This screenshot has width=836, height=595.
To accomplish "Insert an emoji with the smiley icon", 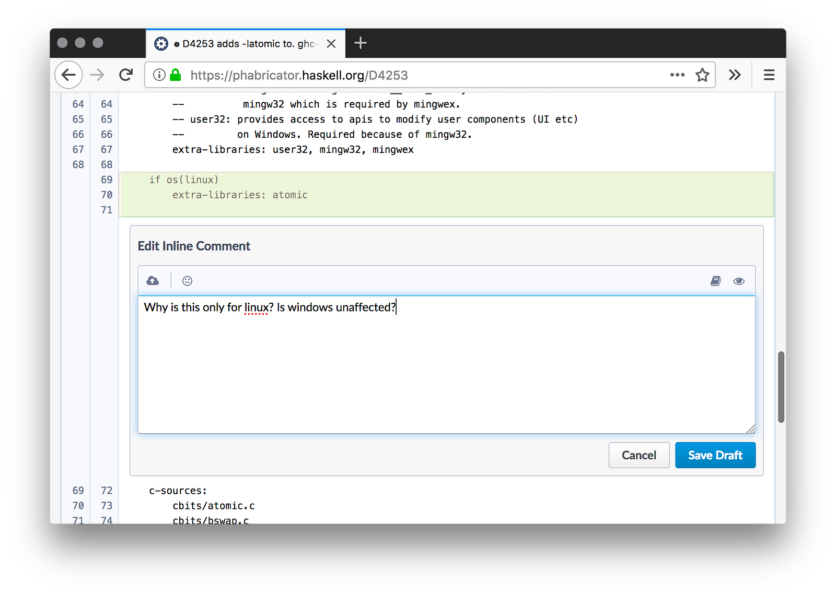I will pyautogui.click(x=187, y=281).
